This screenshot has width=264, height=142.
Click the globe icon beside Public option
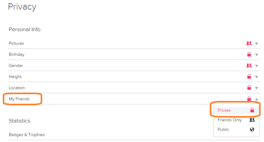pos(252,130)
